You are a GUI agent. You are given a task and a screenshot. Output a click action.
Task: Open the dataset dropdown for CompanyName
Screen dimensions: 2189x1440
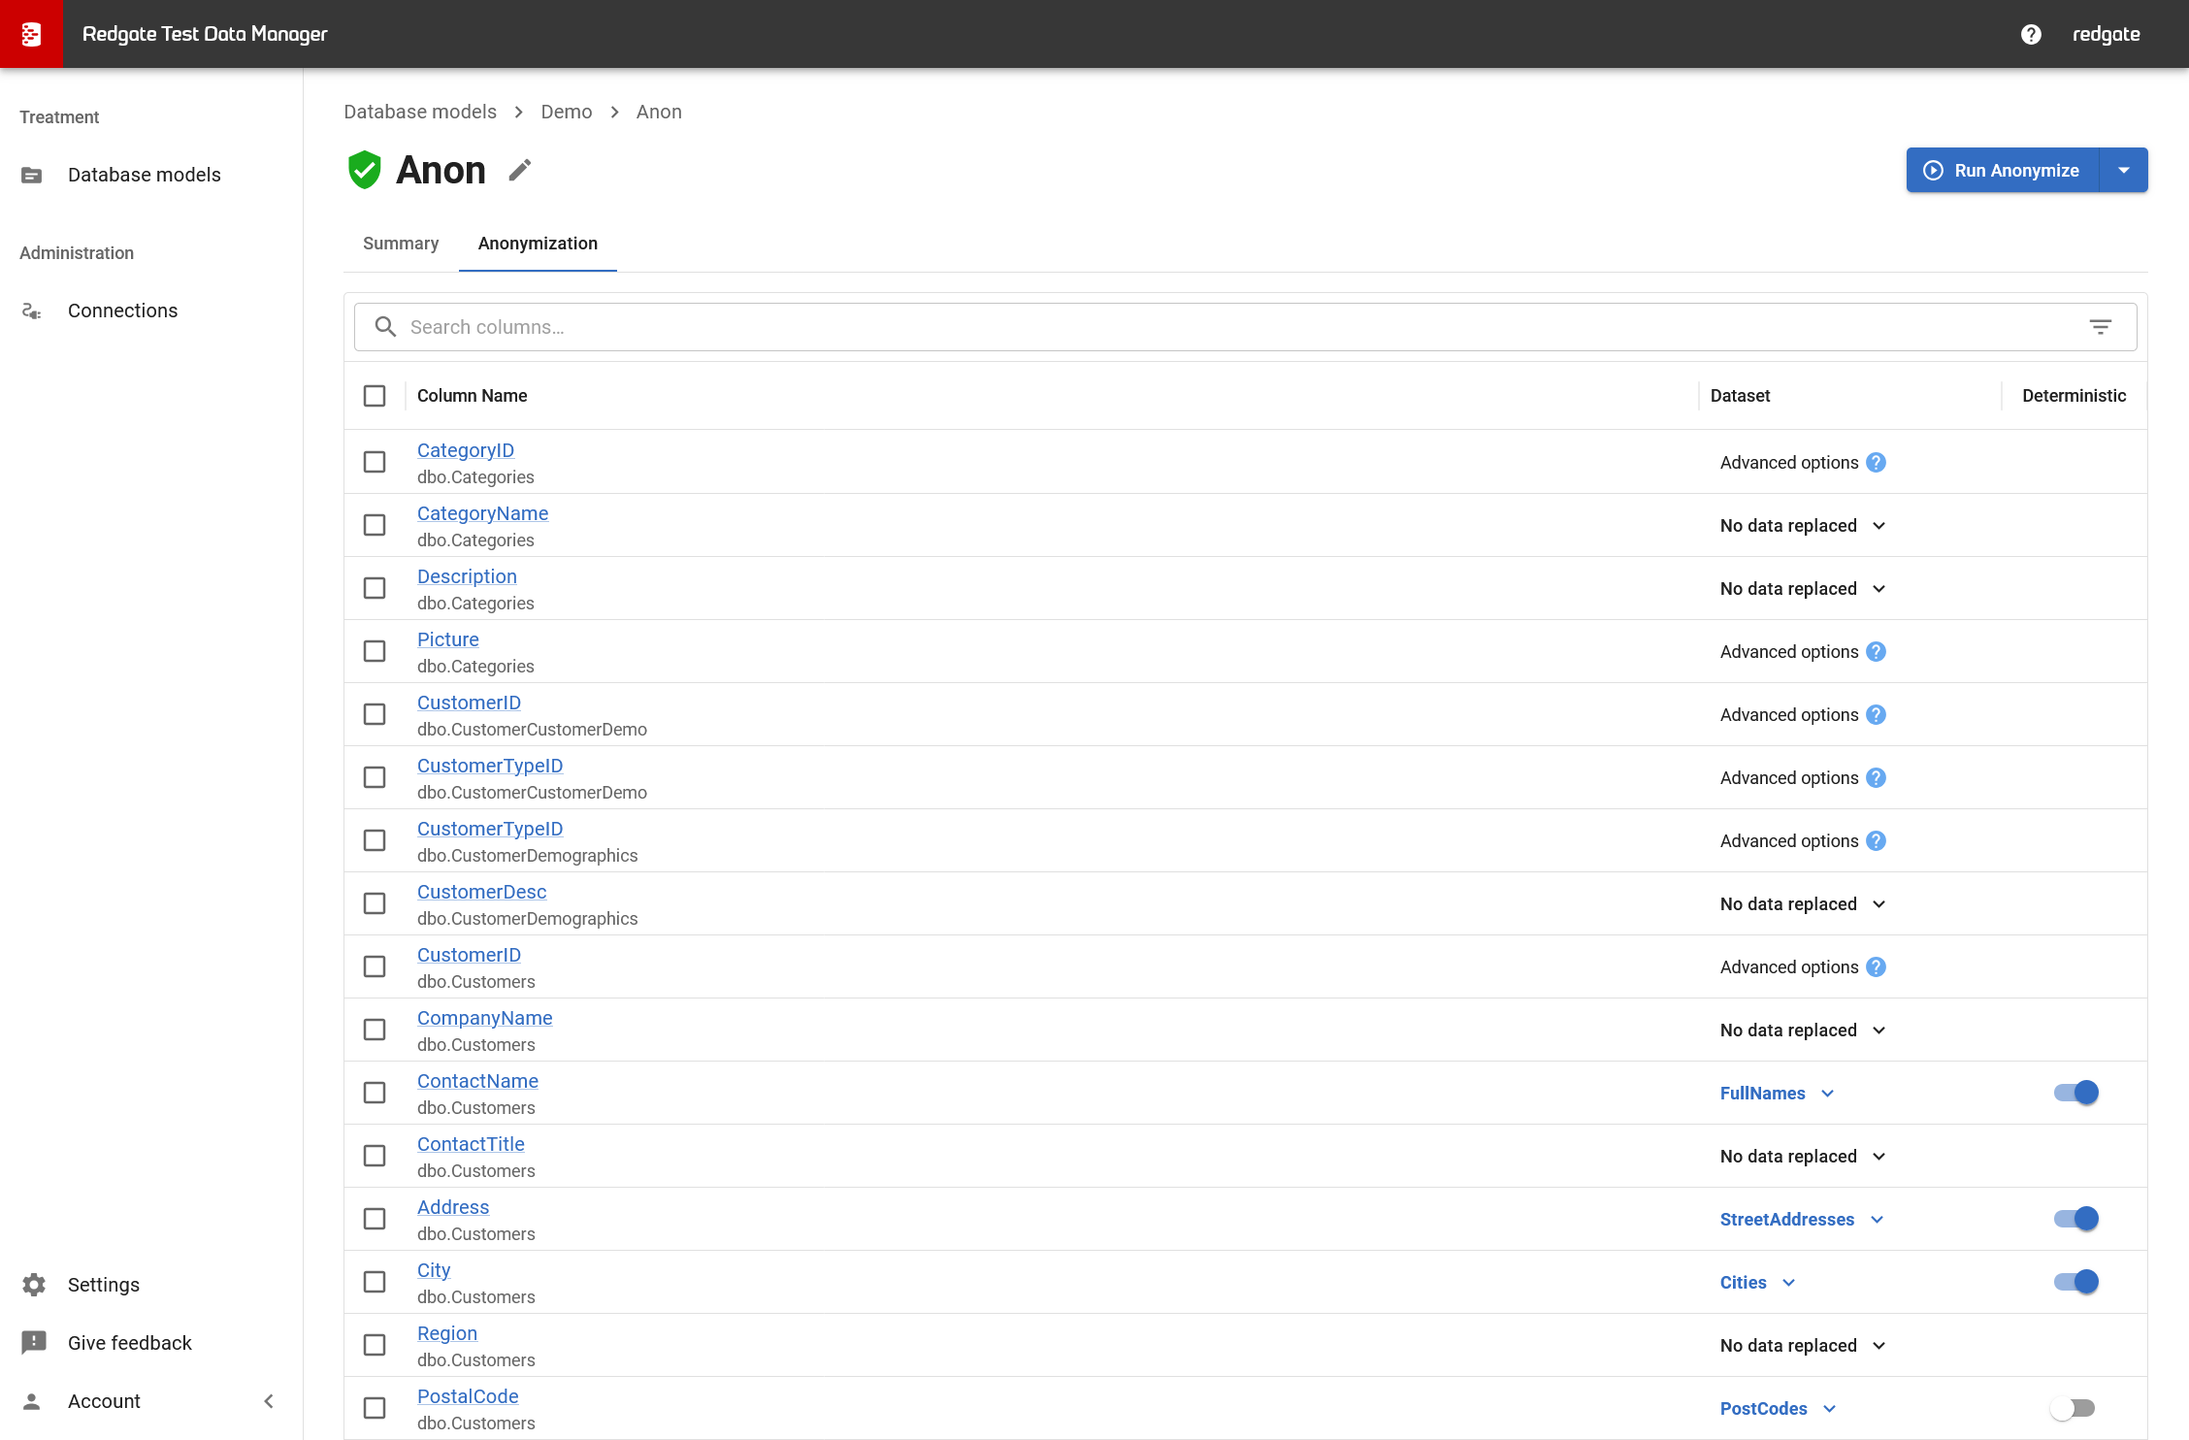[x=1802, y=1031]
